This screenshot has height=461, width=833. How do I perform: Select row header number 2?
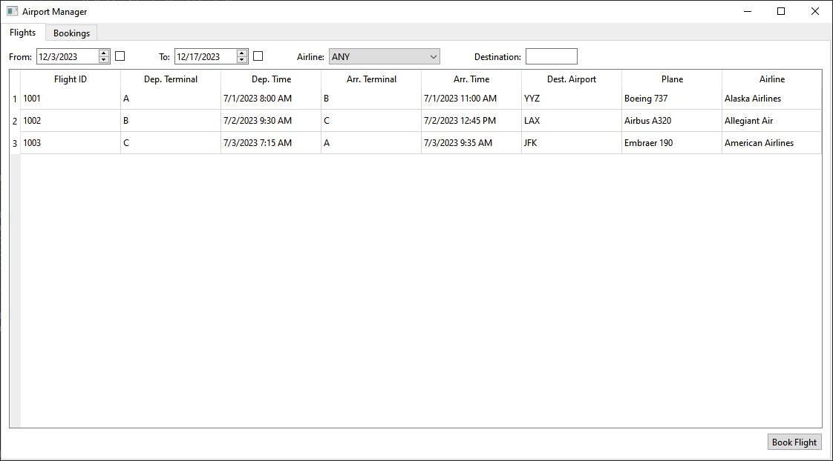15,121
